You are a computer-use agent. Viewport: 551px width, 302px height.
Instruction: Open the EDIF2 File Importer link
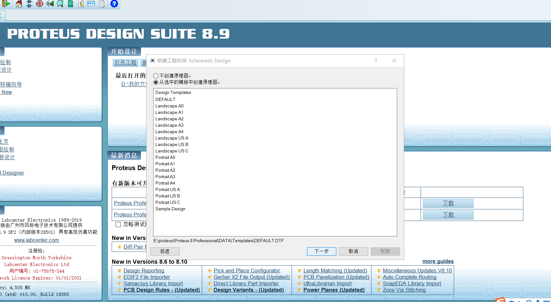point(147,277)
